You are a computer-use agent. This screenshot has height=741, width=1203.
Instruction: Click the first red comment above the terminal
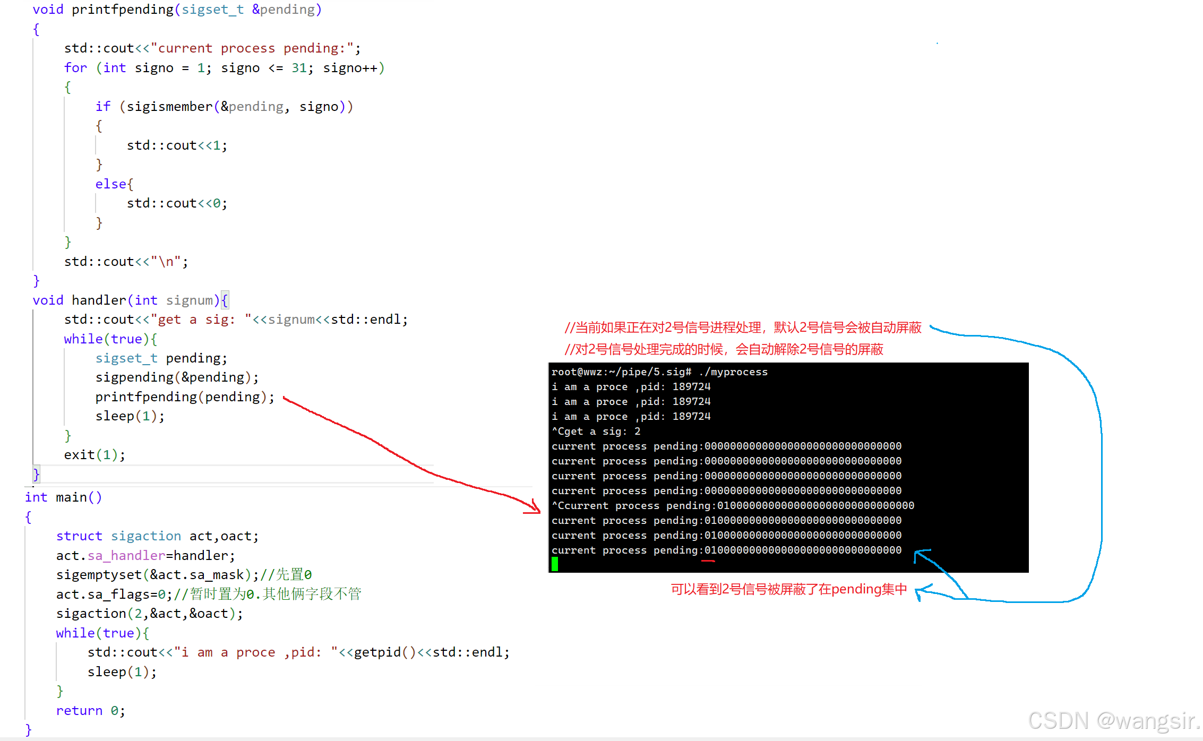coord(743,328)
